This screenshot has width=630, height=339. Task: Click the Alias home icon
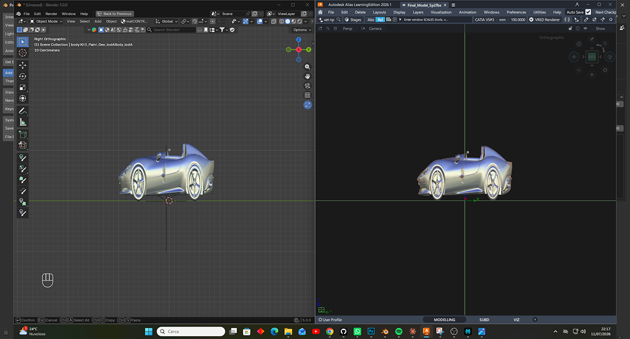(320, 12)
